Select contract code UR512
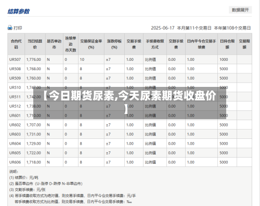This screenshot has height=206, width=260. coord(15,106)
